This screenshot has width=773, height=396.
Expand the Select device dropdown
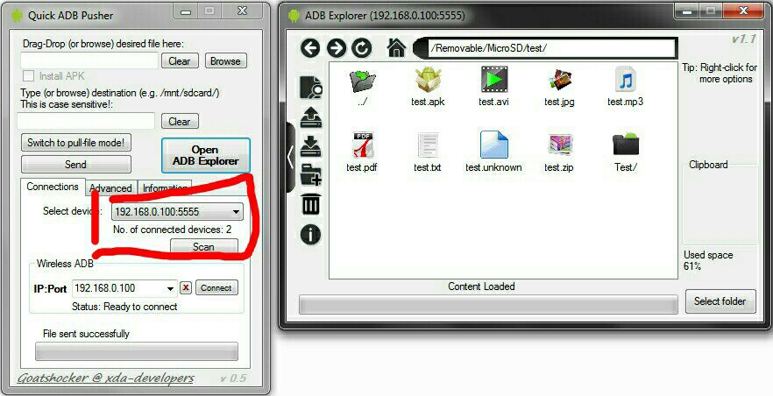(237, 212)
